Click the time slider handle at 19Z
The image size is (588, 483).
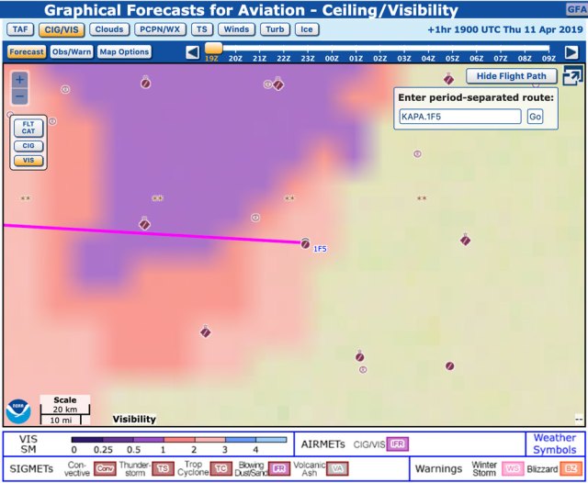tap(213, 48)
